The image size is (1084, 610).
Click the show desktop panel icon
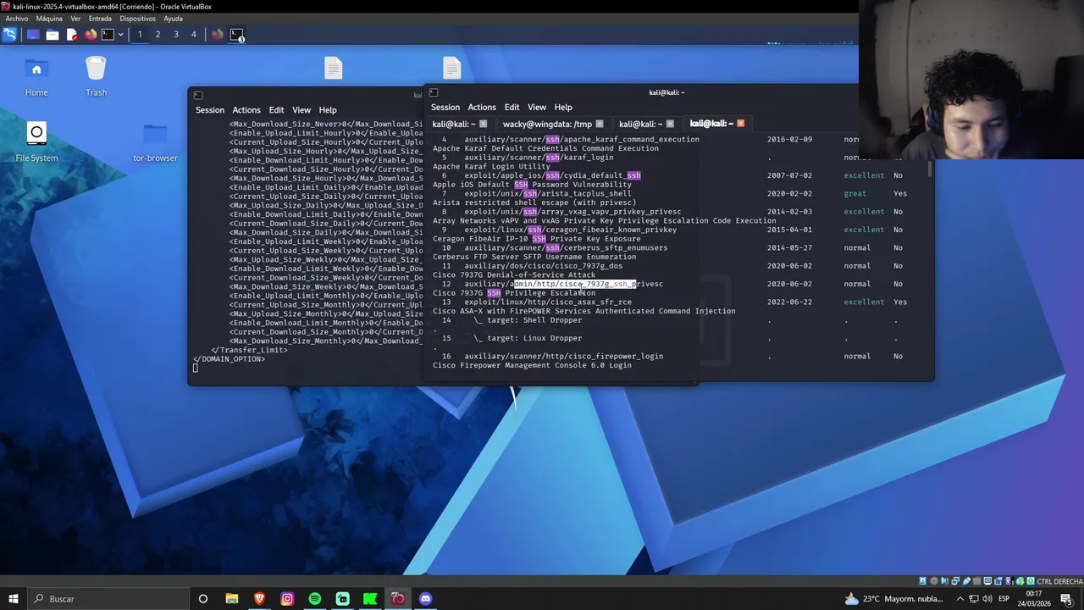[x=33, y=35]
